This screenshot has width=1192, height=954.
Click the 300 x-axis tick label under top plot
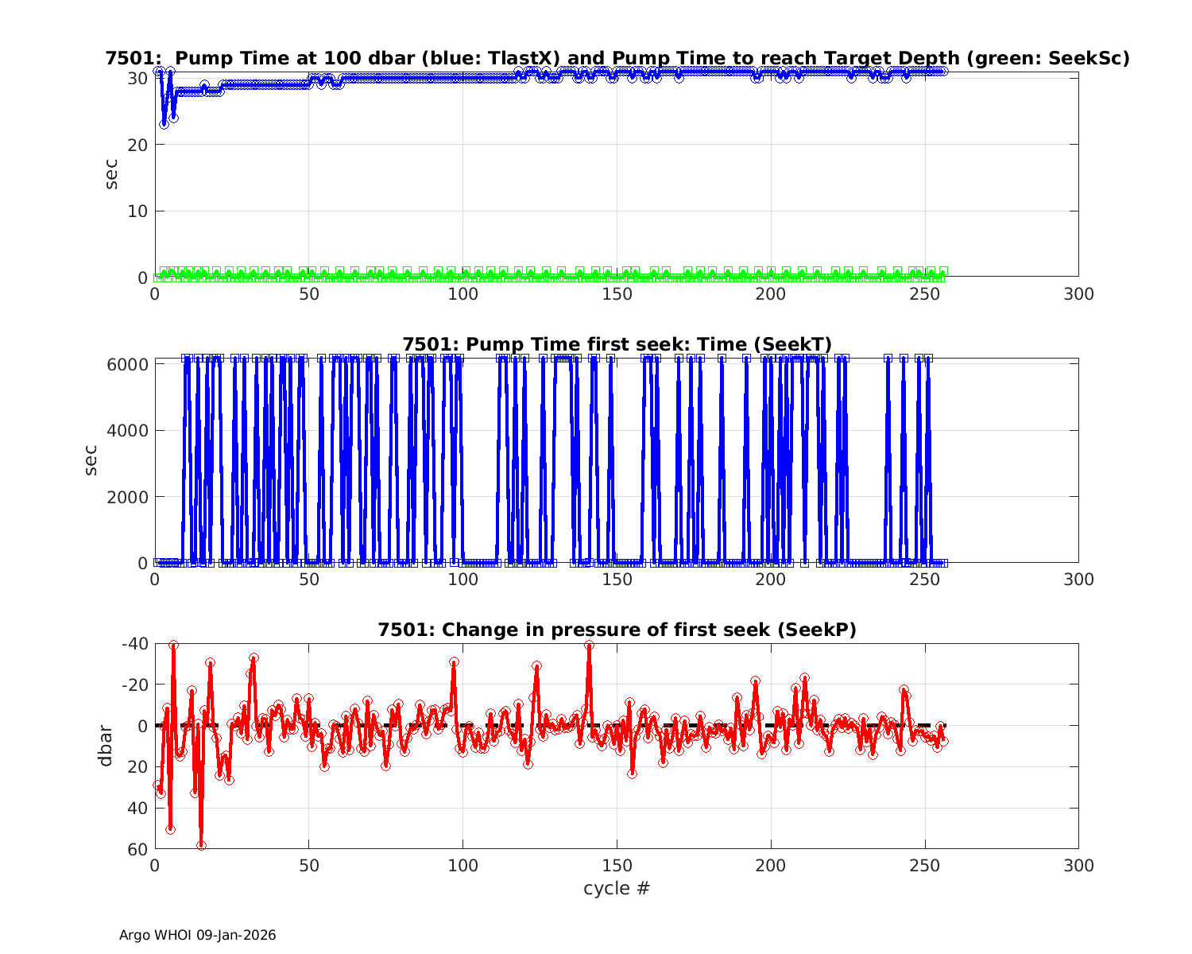point(1078,294)
